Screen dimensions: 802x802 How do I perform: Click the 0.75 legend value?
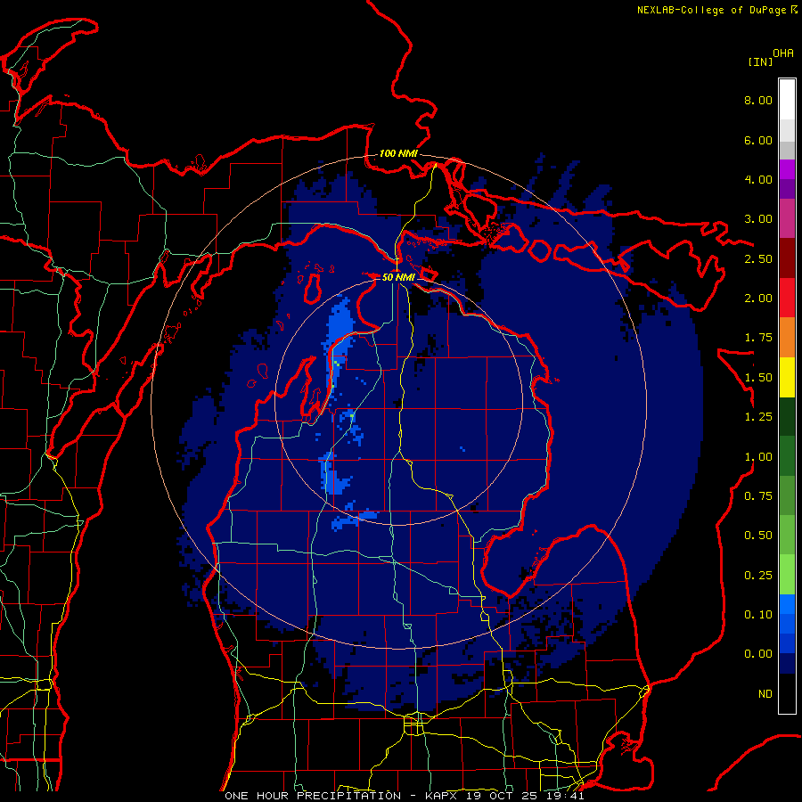(758, 496)
